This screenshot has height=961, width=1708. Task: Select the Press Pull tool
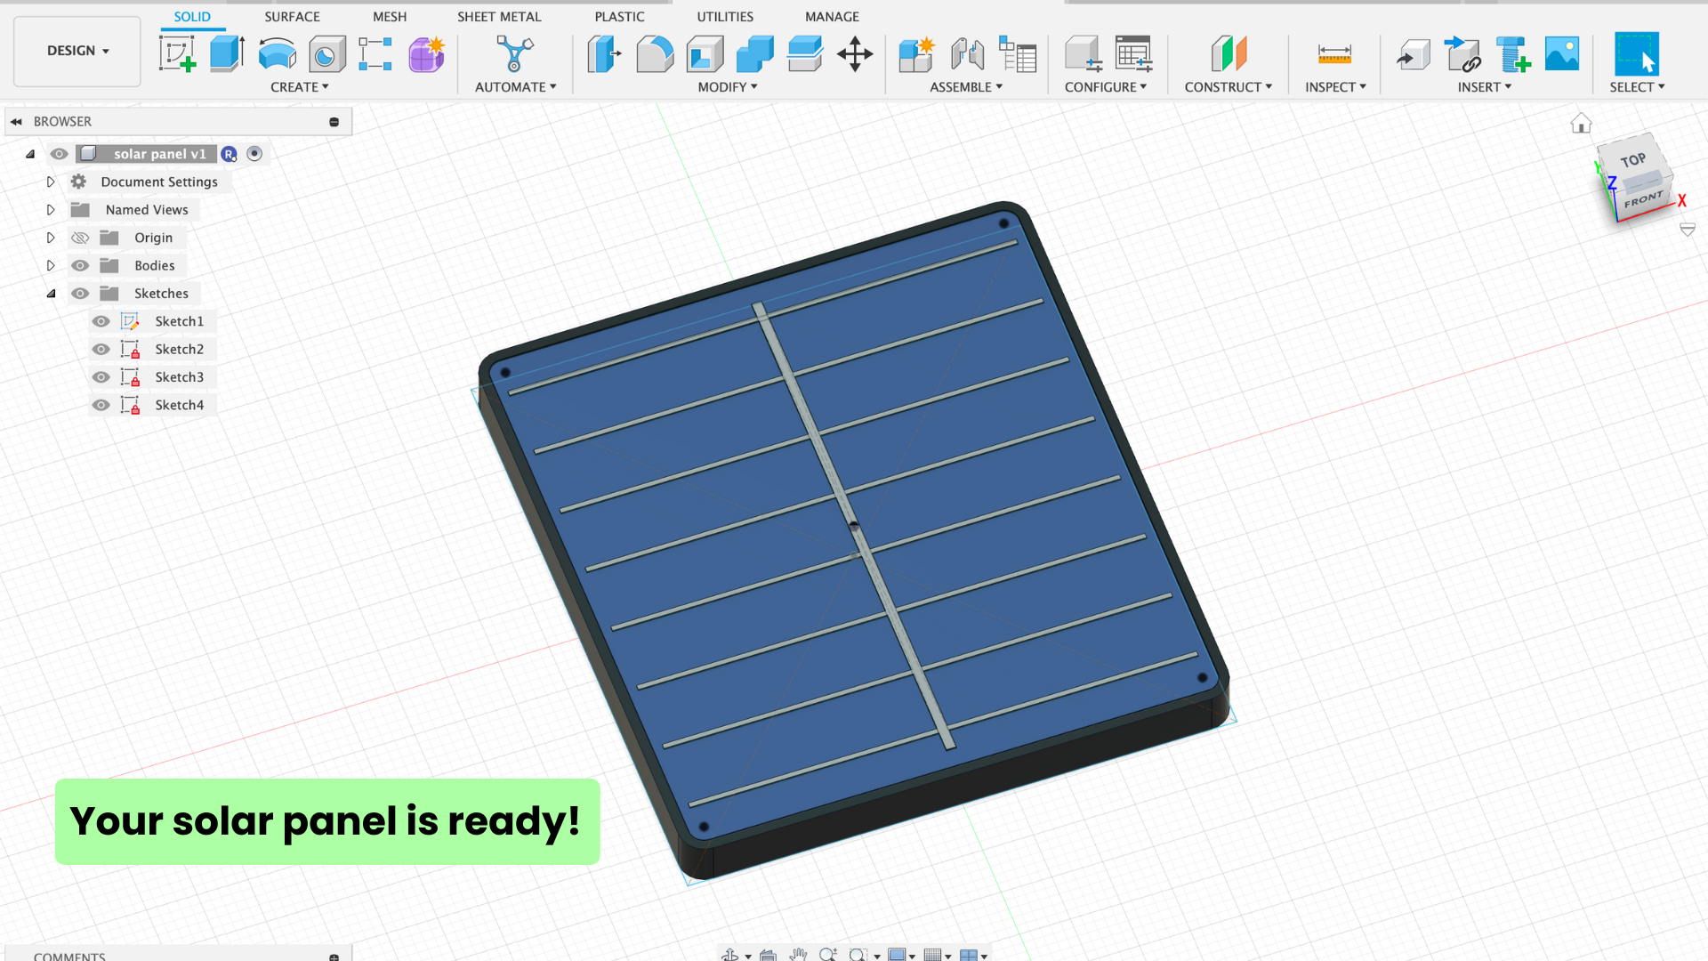coord(604,54)
